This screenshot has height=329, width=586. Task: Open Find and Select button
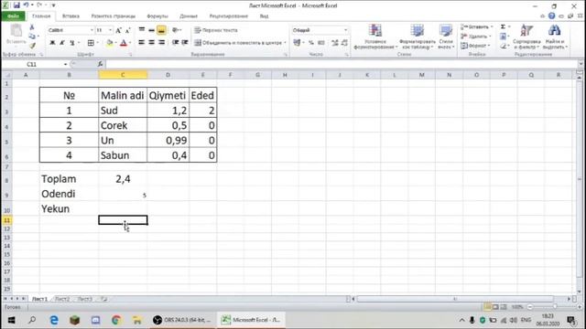[555, 37]
